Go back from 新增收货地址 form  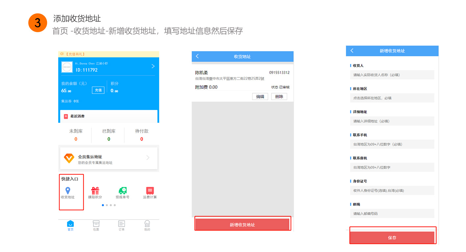tap(352, 51)
